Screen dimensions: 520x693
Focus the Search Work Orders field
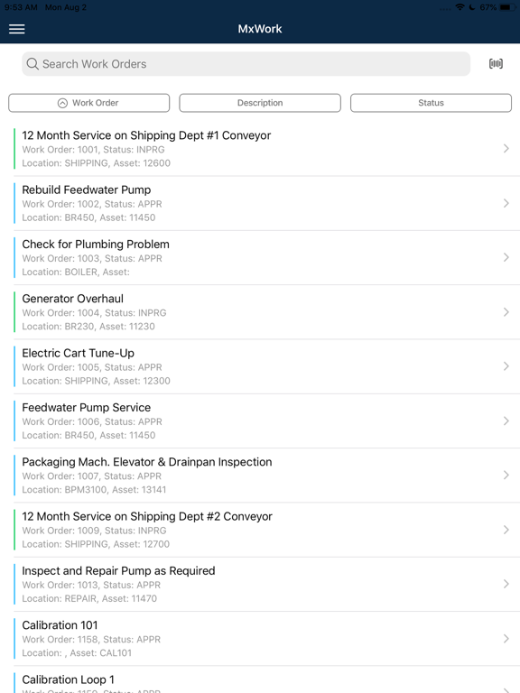246,64
